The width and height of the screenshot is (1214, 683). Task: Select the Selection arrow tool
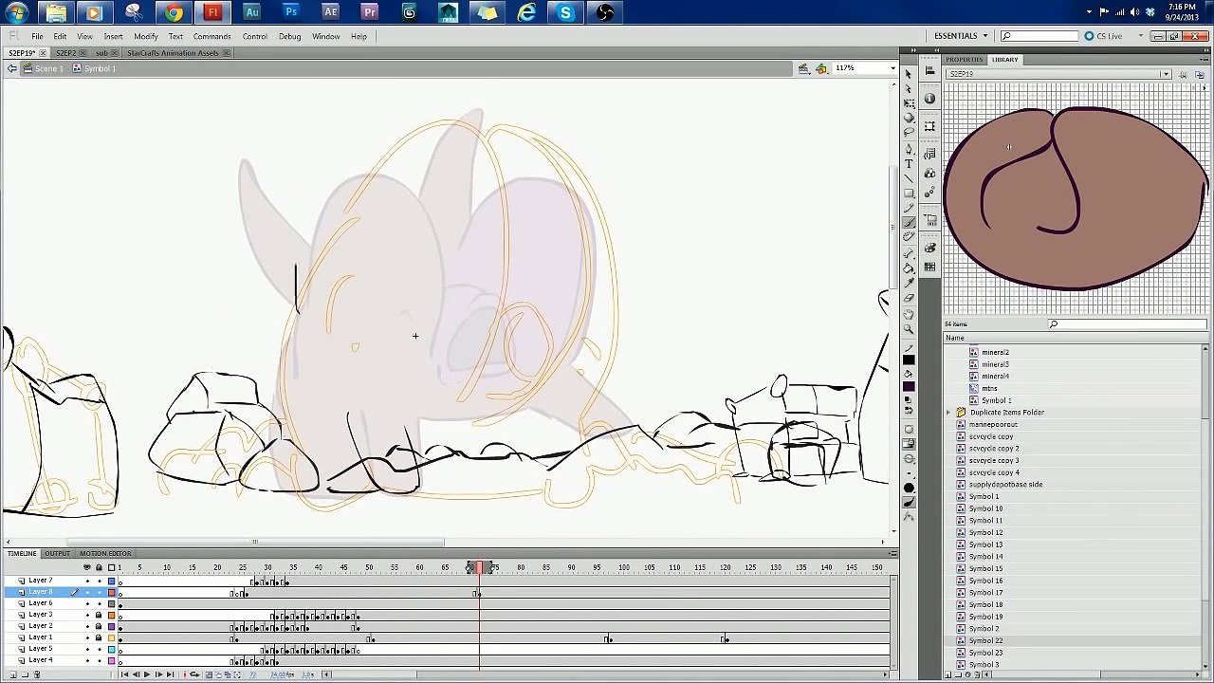[x=909, y=75]
